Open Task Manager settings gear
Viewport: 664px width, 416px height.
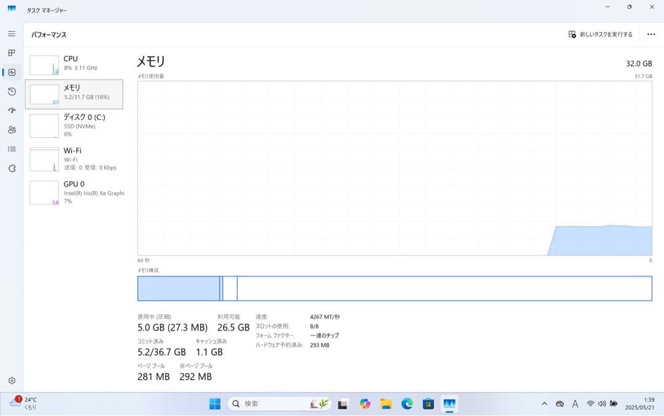(x=11, y=380)
